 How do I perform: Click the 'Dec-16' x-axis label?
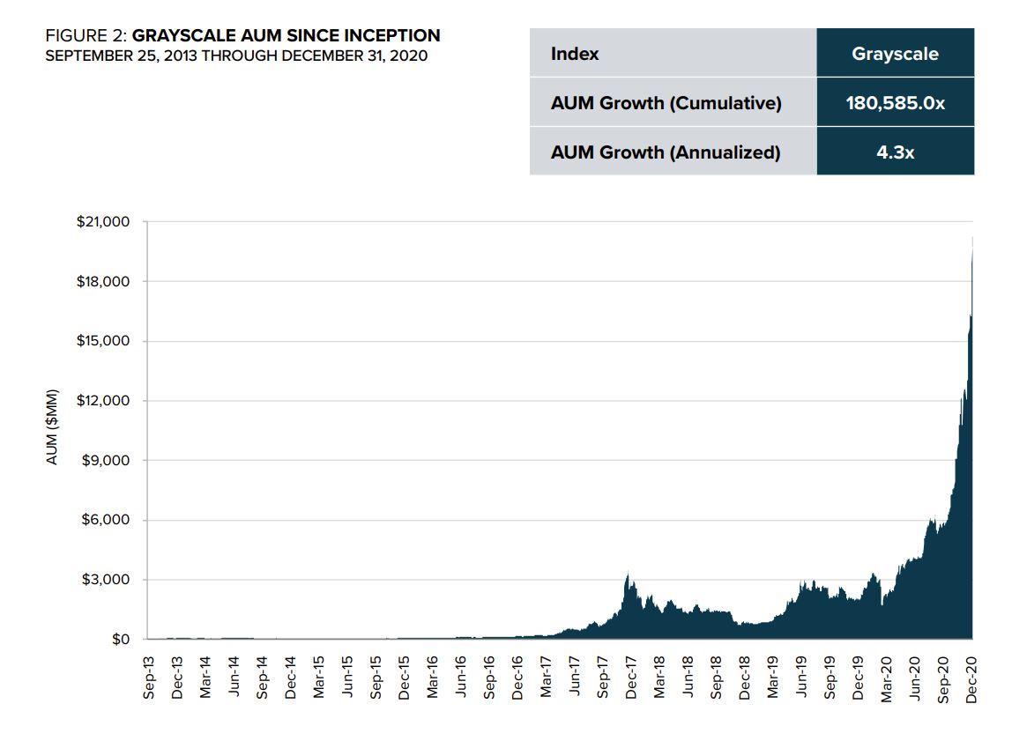(x=517, y=678)
